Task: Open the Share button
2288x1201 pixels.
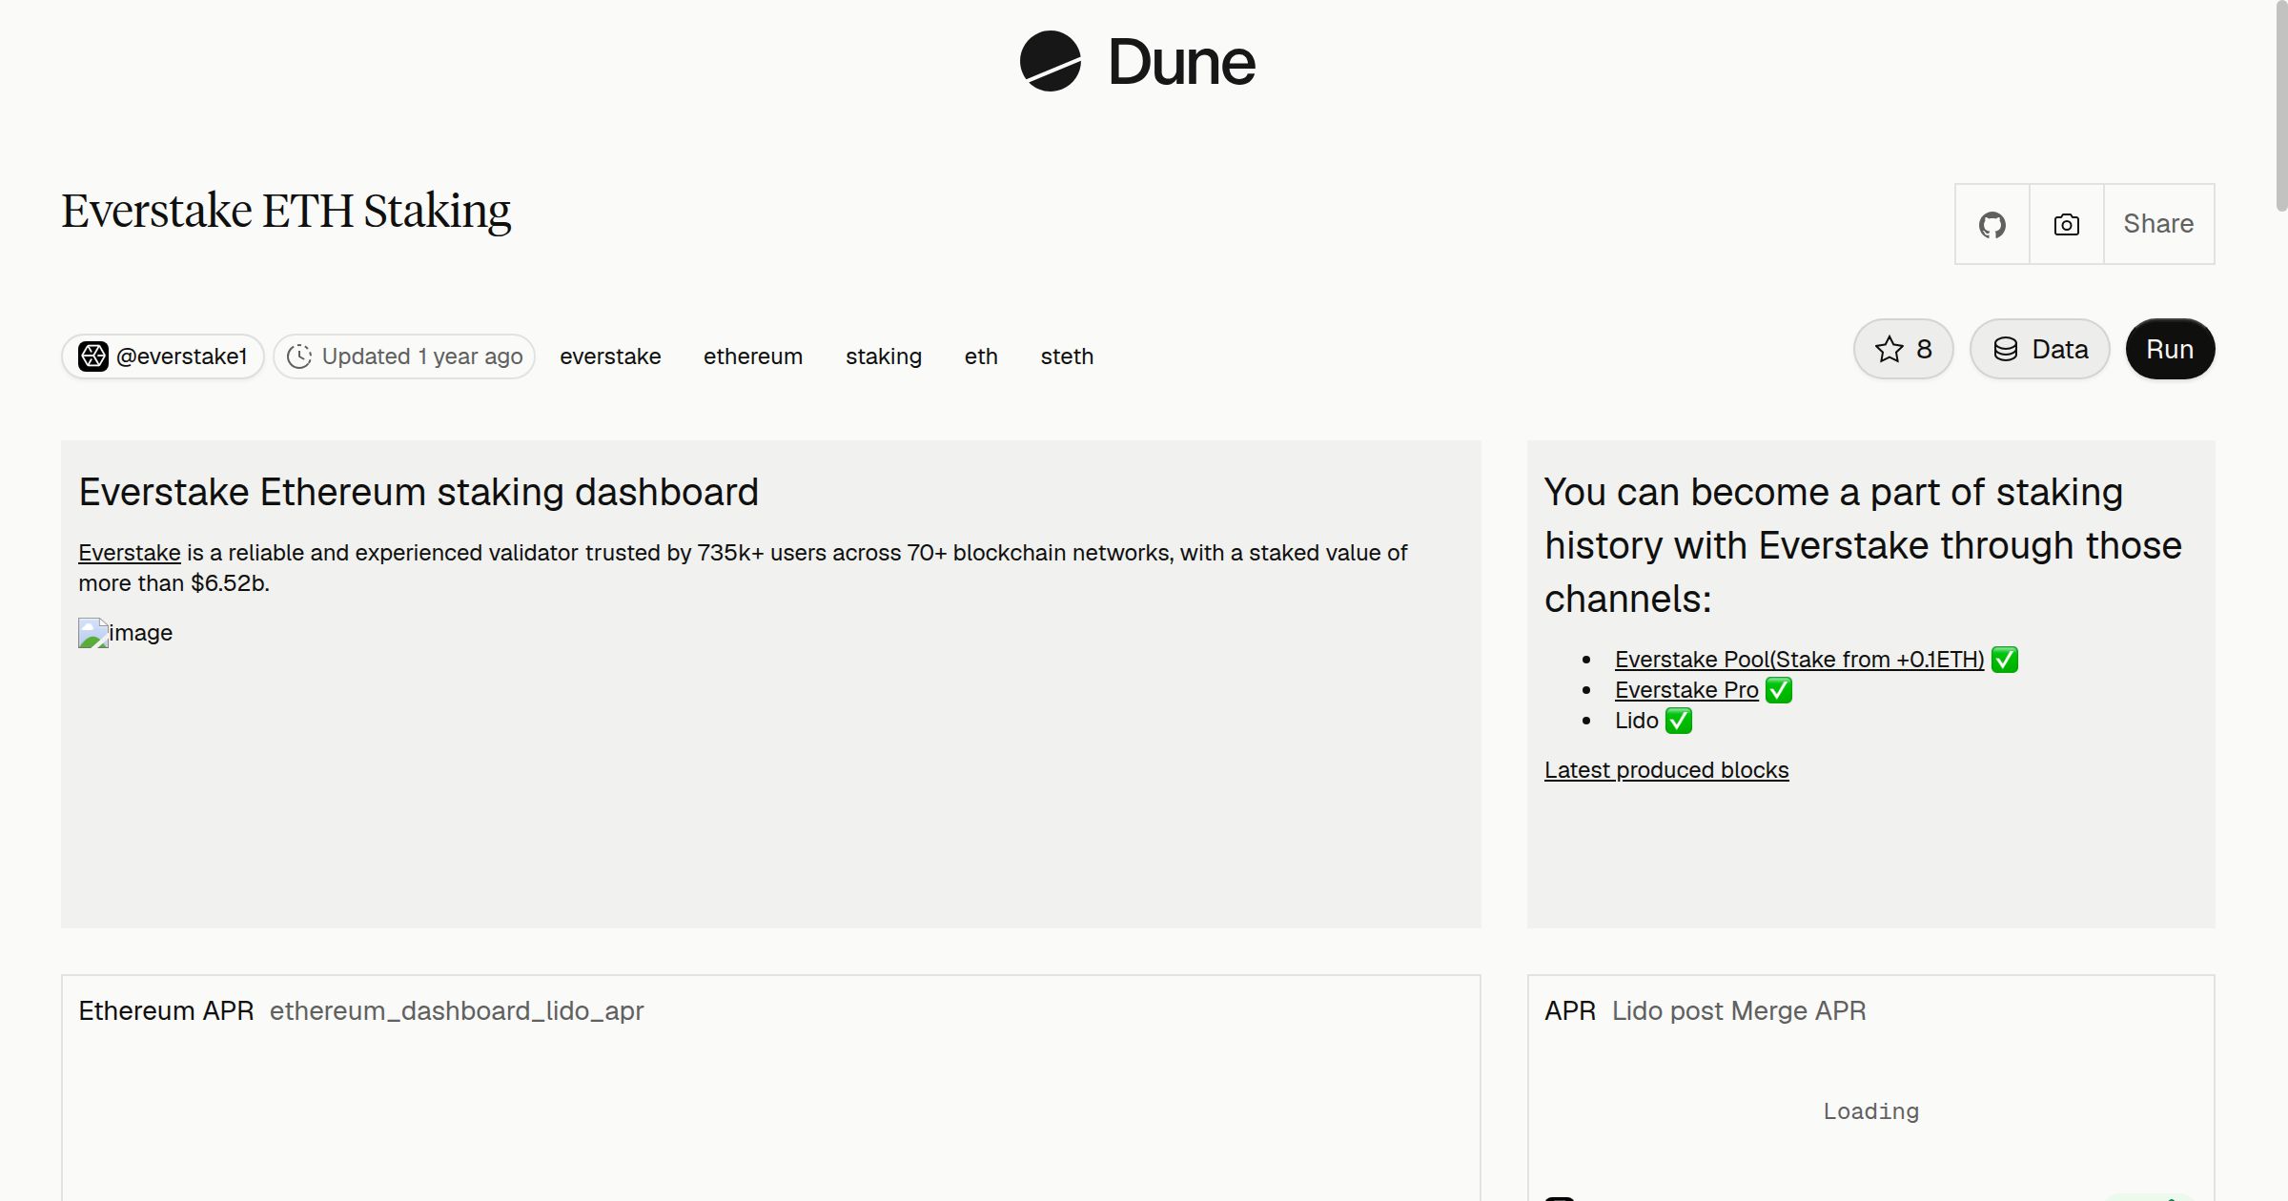Action: point(2158,224)
